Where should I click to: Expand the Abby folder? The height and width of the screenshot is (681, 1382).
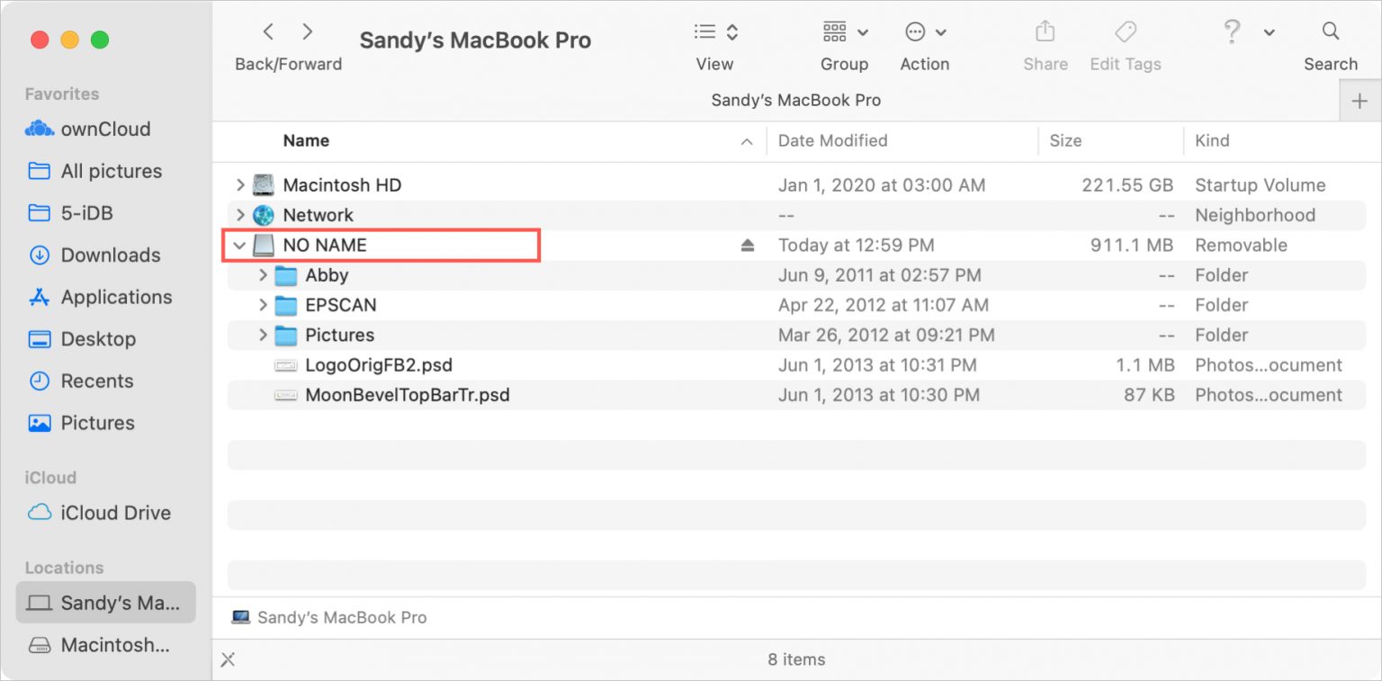point(263,275)
